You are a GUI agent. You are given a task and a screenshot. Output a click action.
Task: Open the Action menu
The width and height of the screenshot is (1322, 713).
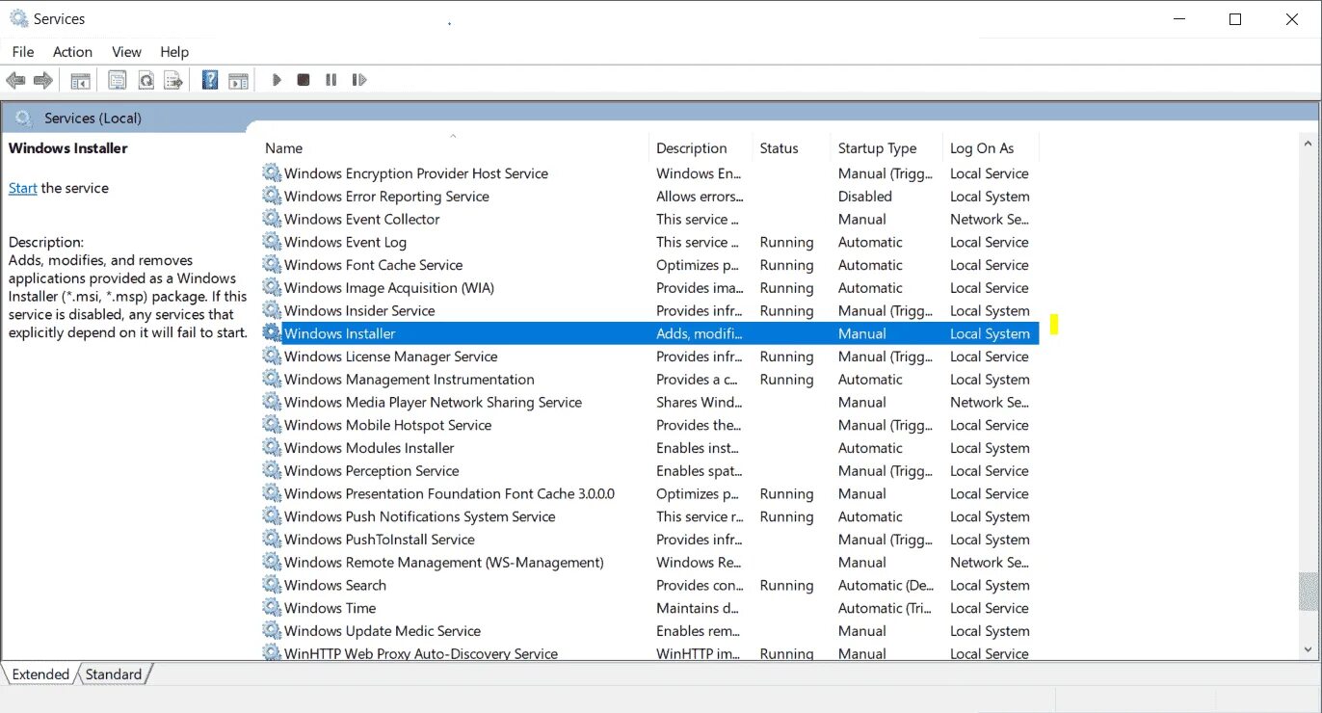[x=72, y=51]
